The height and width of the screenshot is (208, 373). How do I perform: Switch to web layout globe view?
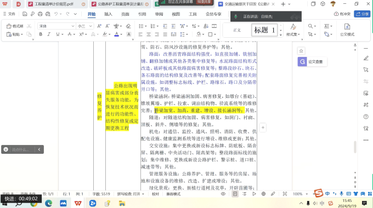(263, 194)
